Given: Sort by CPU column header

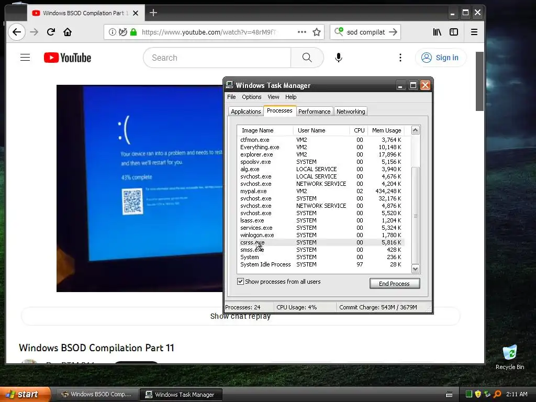Looking at the screenshot, I should [x=359, y=130].
